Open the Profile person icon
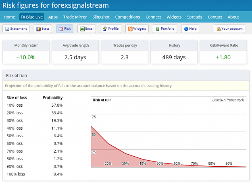 point(105,29)
